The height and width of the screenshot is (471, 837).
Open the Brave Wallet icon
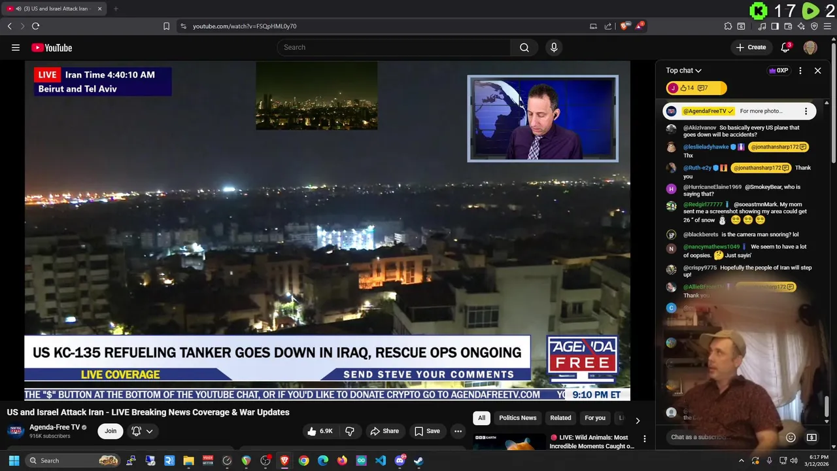coord(788,26)
